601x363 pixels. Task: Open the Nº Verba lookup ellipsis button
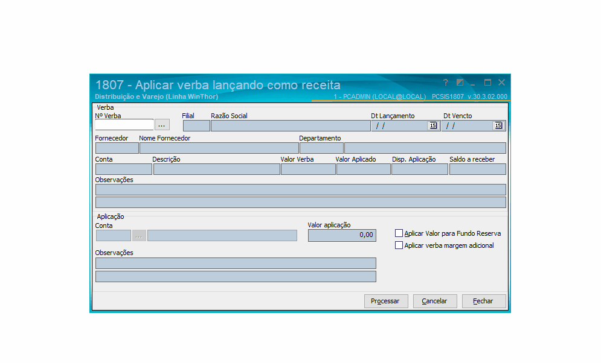coord(162,125)
